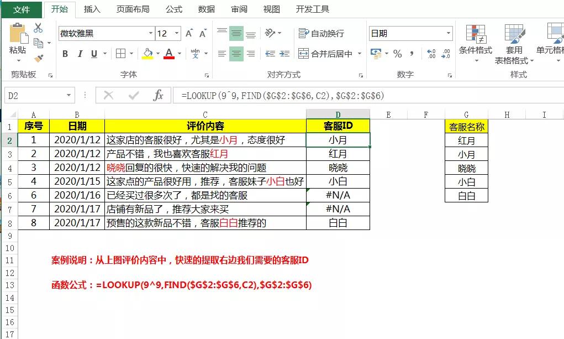
Task: Open the border style dropdown arrow
Action: [131, 54]
